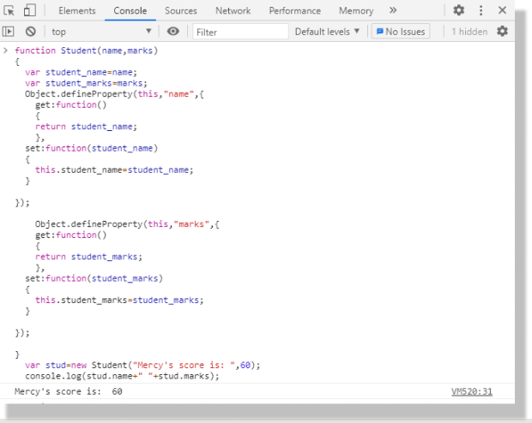Open console settings gear next to hidden count
The width and height of the screenshot is (532, 423).
tap(503, 31)
